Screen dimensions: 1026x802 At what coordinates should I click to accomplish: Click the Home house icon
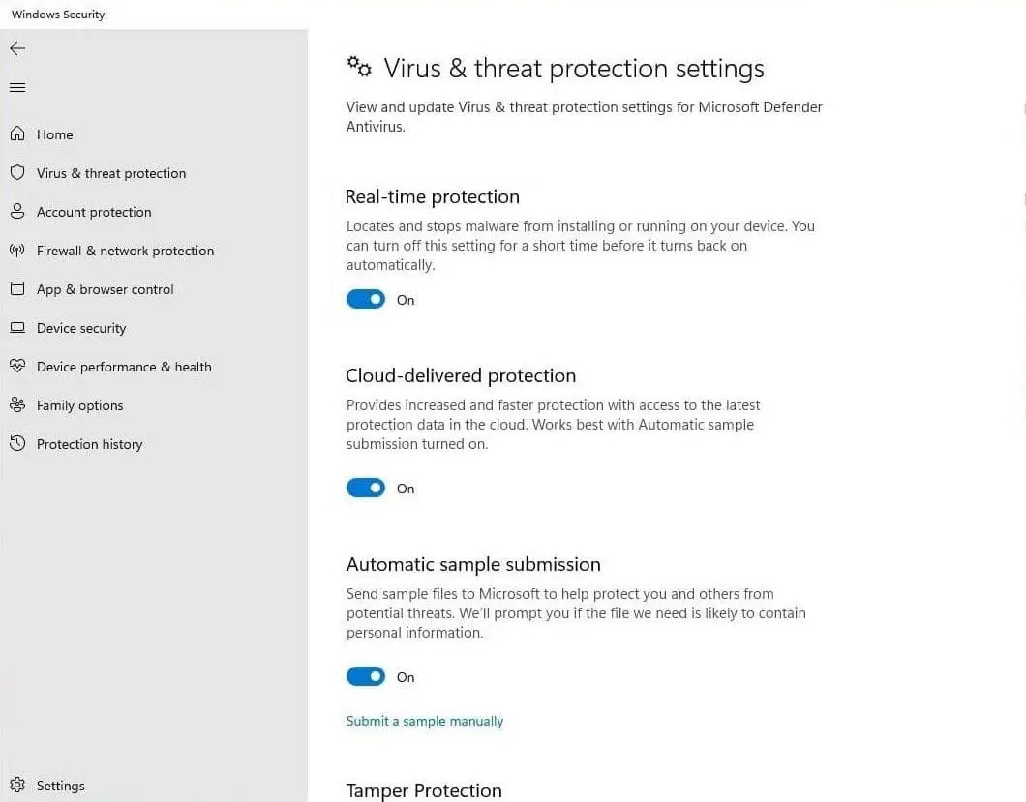tap(17, 134)
